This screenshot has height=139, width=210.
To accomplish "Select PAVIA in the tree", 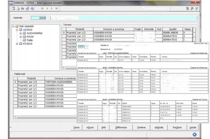I will pos(30,37).
